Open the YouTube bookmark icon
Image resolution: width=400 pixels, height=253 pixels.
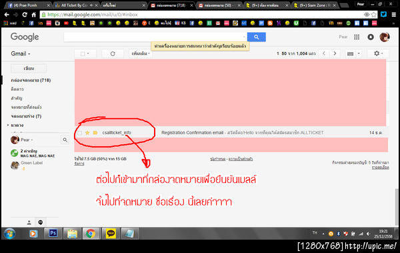(x=66, y=23)
